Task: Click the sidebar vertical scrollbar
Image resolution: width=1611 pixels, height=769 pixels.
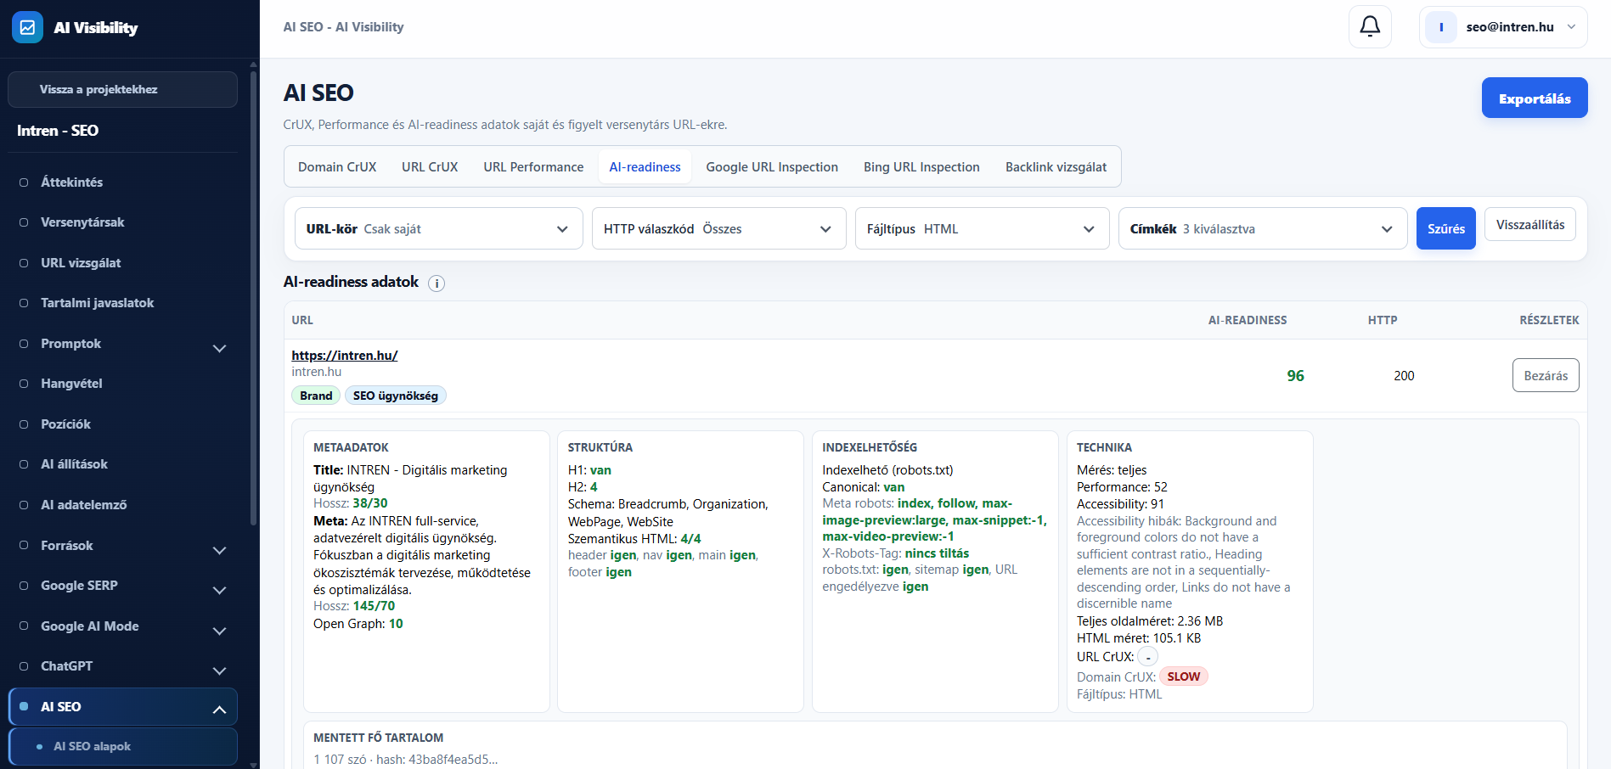Action: [253, 297]
